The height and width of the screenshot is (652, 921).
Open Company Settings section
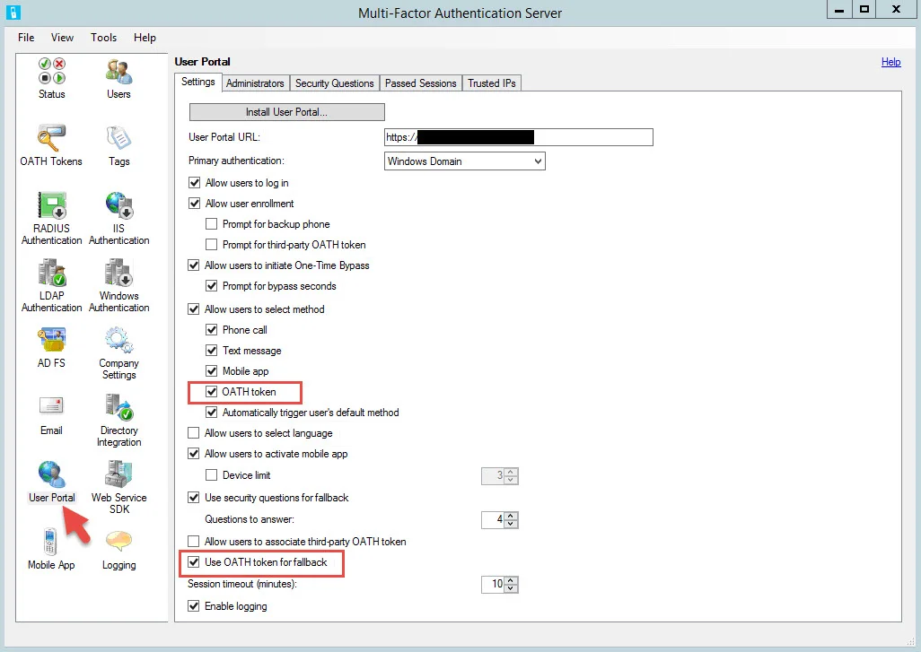click(118, 352)
